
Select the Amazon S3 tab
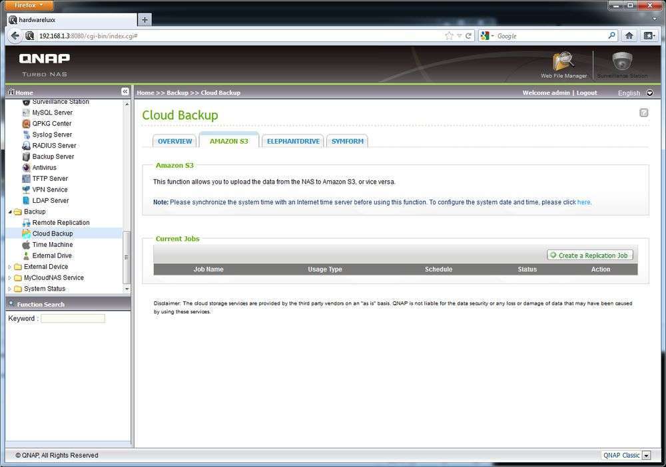(x=229, y=141)
